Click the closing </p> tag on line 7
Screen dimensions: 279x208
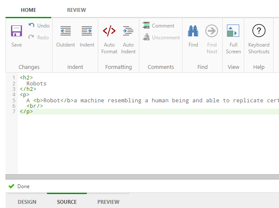[x=26, y=112]
